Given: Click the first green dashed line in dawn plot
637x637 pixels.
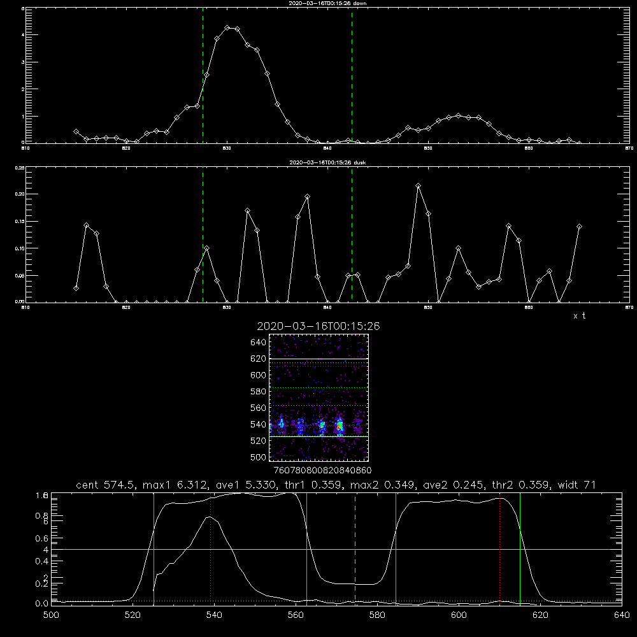Looking at the screenshot, I should point(203,75).
